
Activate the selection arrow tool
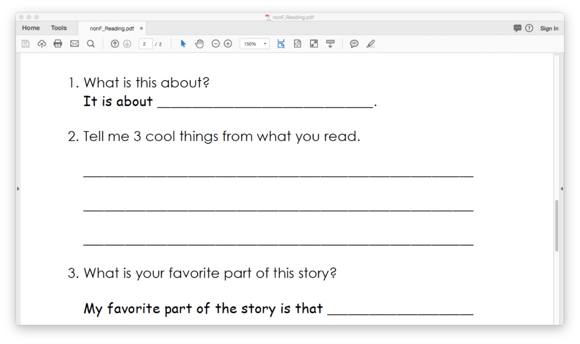click(x=183, y=44)
